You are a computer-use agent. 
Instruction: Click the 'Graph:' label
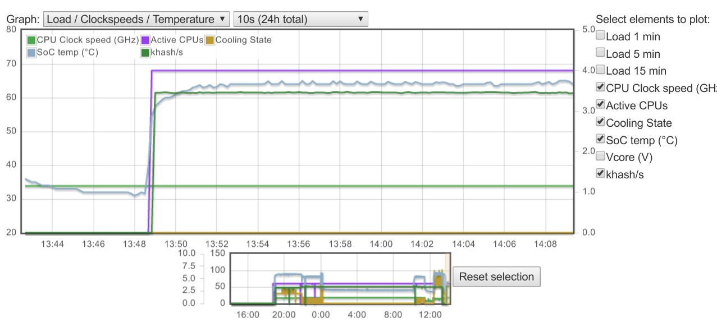pyautogui.click(x=23, y=19)
